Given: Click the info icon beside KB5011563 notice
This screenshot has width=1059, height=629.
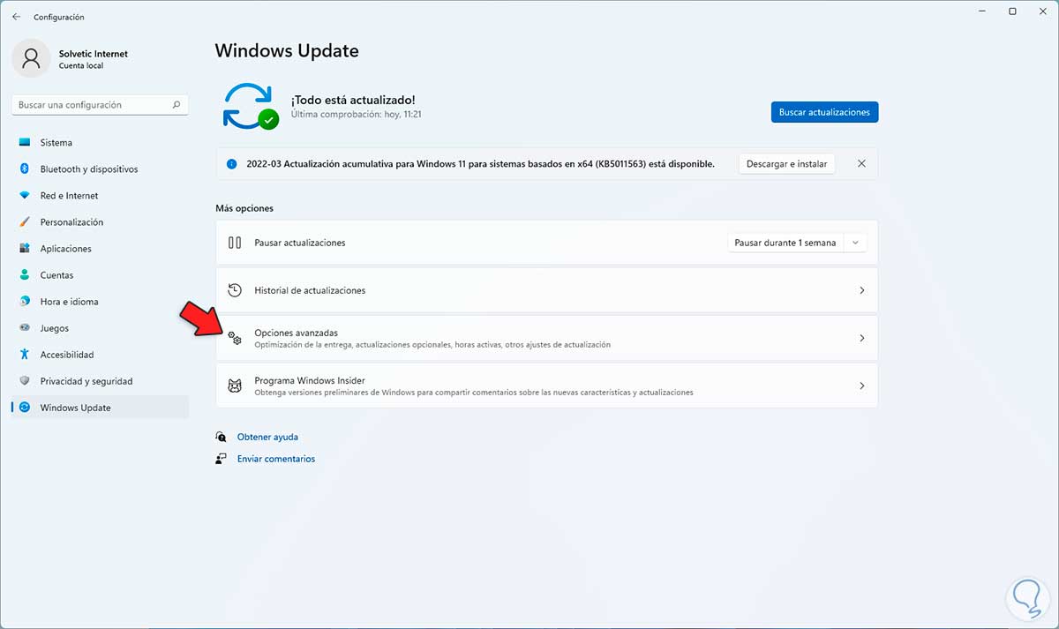Looking at the screenshot, I should [x=232, y=164].
